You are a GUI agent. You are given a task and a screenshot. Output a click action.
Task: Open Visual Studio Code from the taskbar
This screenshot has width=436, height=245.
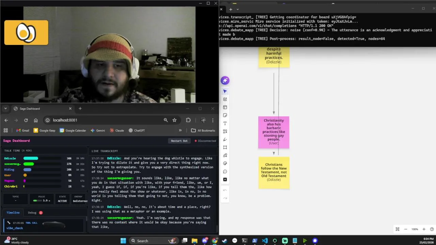point(265,241)
